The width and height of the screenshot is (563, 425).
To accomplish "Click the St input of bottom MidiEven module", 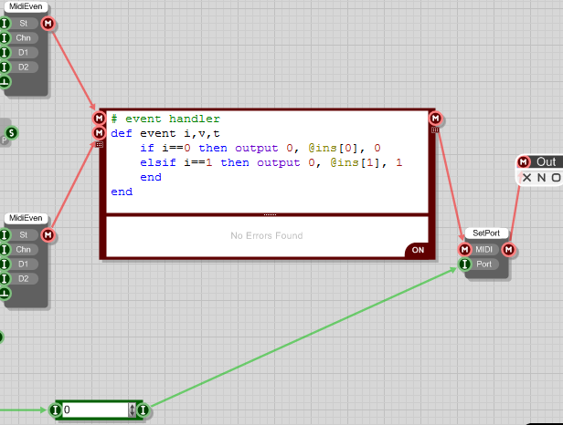I will click(5, 235).
